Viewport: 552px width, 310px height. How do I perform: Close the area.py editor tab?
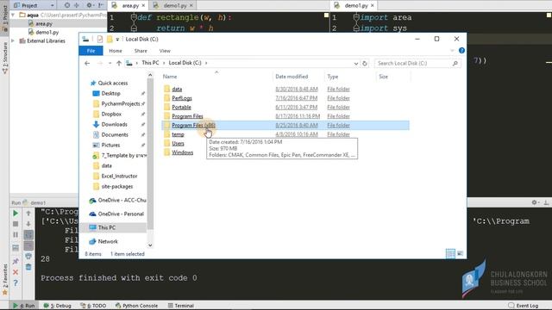point(143,5)
